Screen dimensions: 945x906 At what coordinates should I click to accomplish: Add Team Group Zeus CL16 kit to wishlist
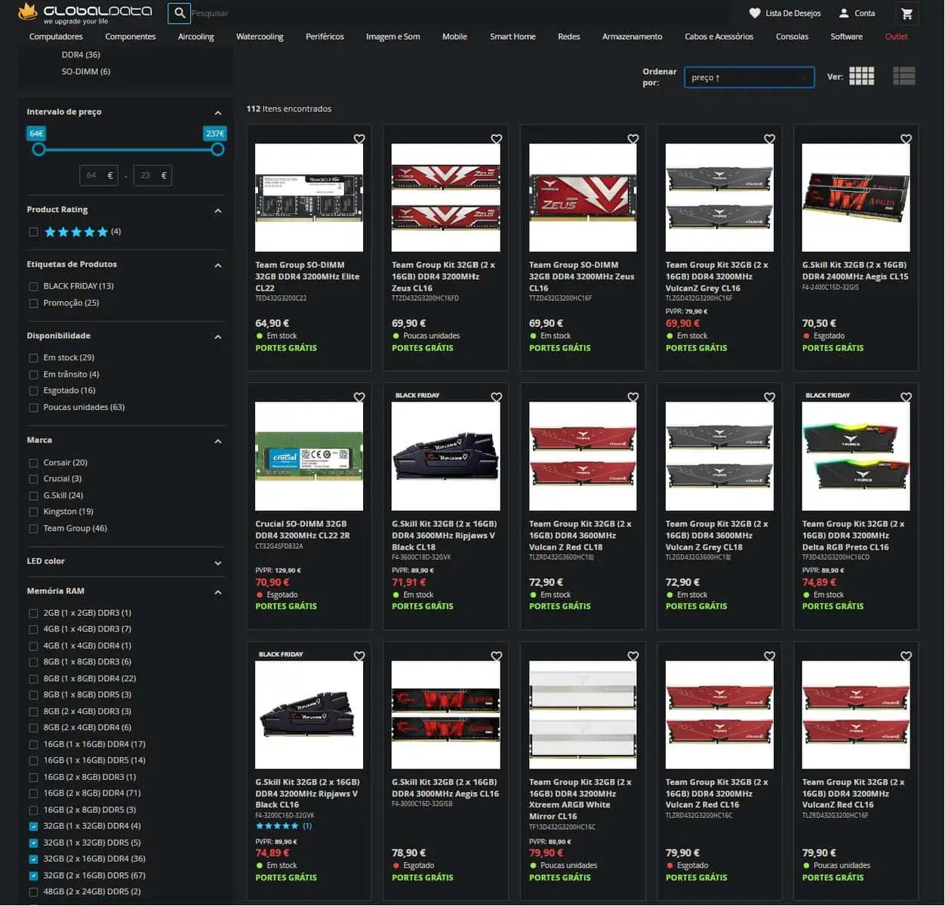497,139
